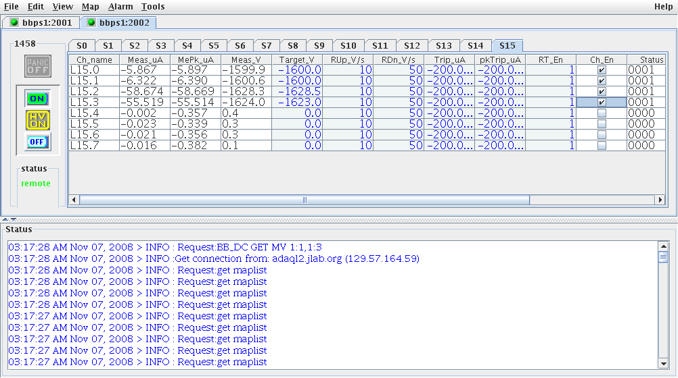Switch to slot tab S4
The width and height of the screenshot is (678, 378).
pyautogui.click(x=187, y=46)
